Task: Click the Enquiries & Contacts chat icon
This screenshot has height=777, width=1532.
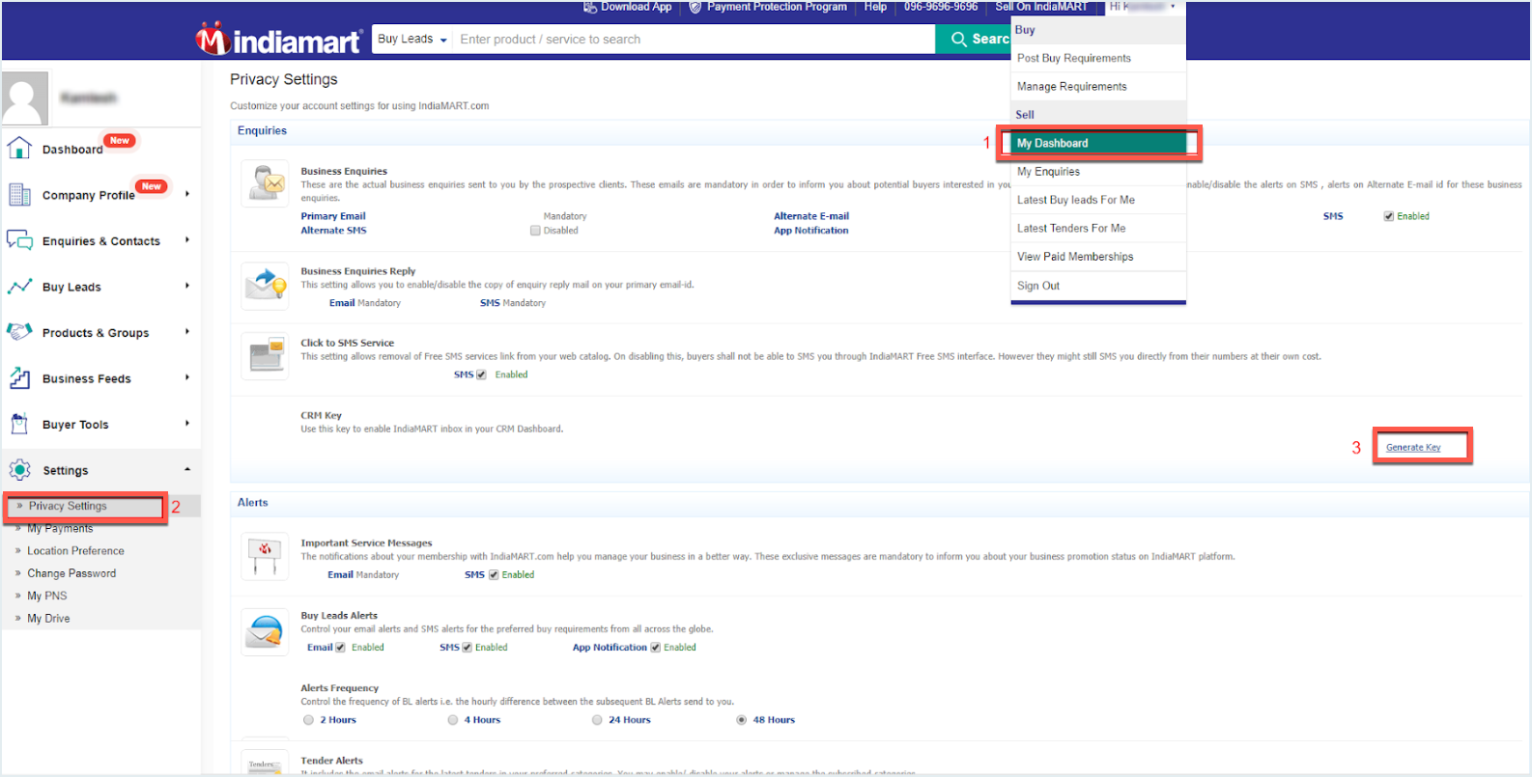Action: [19, 240]
